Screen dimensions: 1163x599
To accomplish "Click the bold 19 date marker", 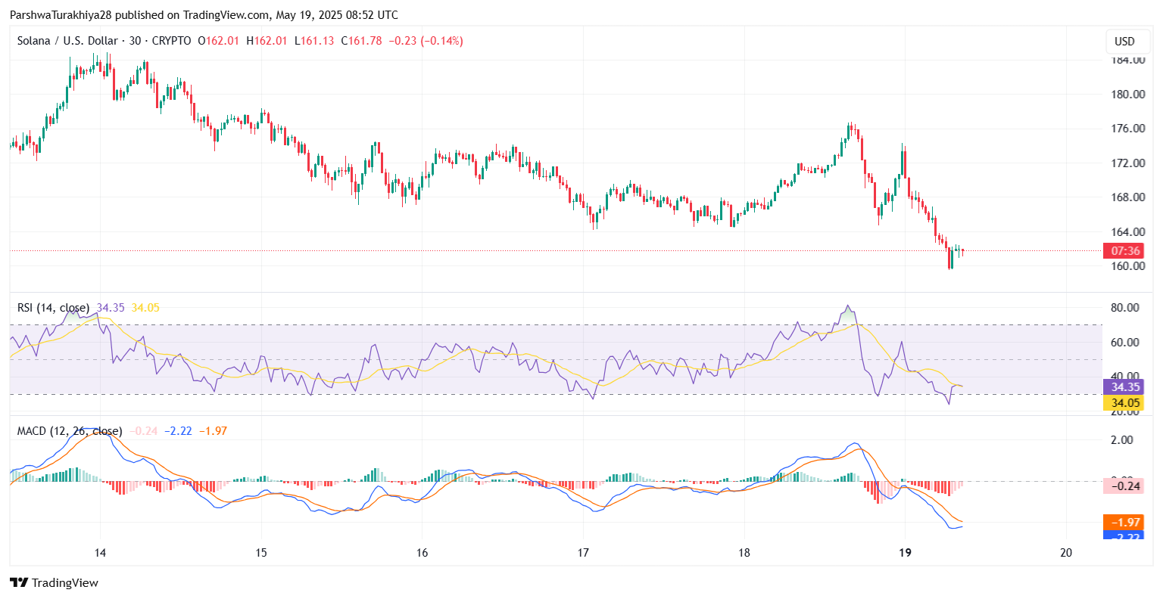I will tap(905, 552).
